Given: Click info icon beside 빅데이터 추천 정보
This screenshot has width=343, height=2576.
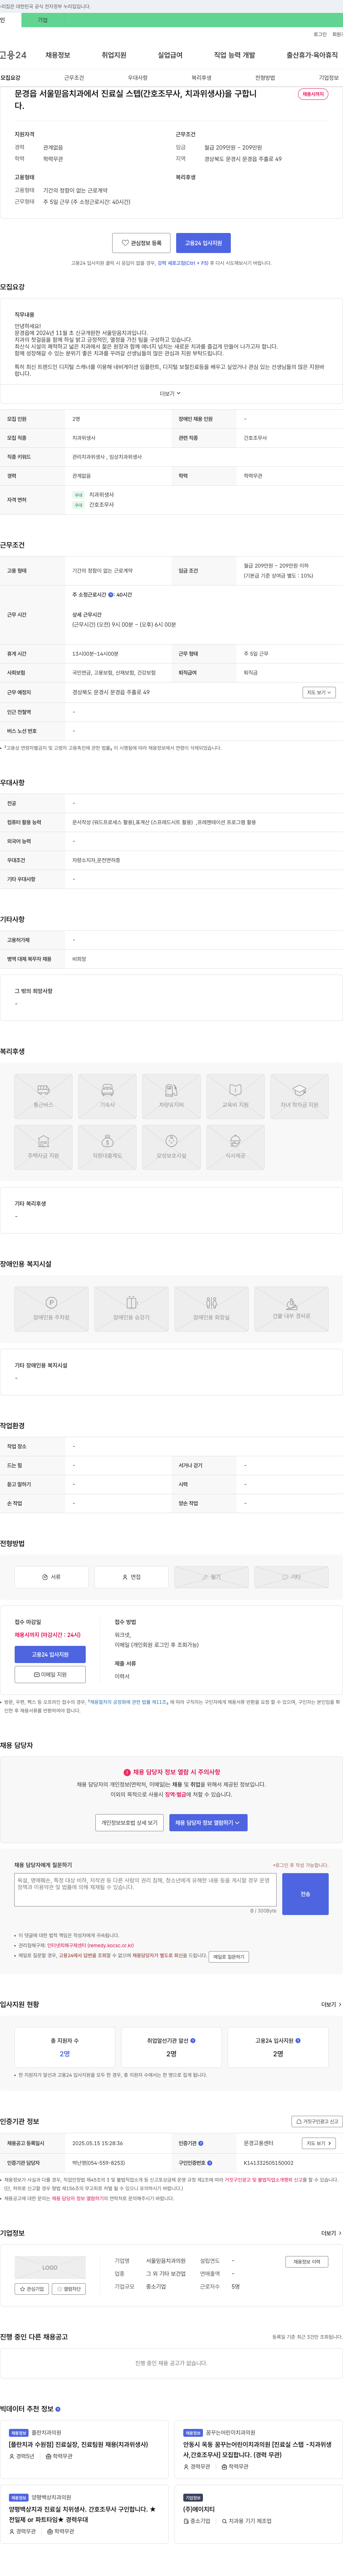Looking at the screenshot, I should pyautogui.click(x=58, y=2409).
